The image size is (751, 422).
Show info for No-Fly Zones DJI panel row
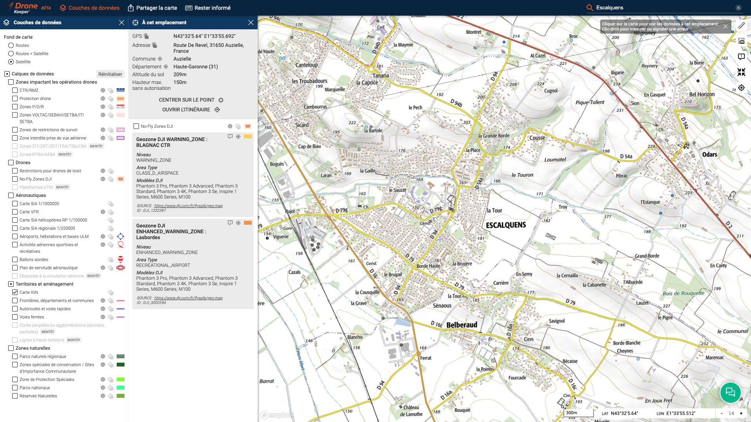230,126
